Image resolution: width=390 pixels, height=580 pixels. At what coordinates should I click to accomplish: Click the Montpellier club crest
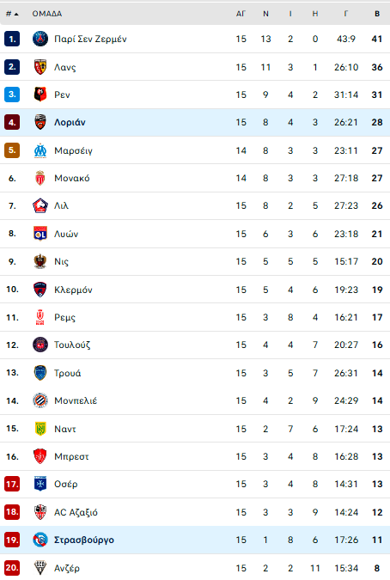tap(40, 400)
